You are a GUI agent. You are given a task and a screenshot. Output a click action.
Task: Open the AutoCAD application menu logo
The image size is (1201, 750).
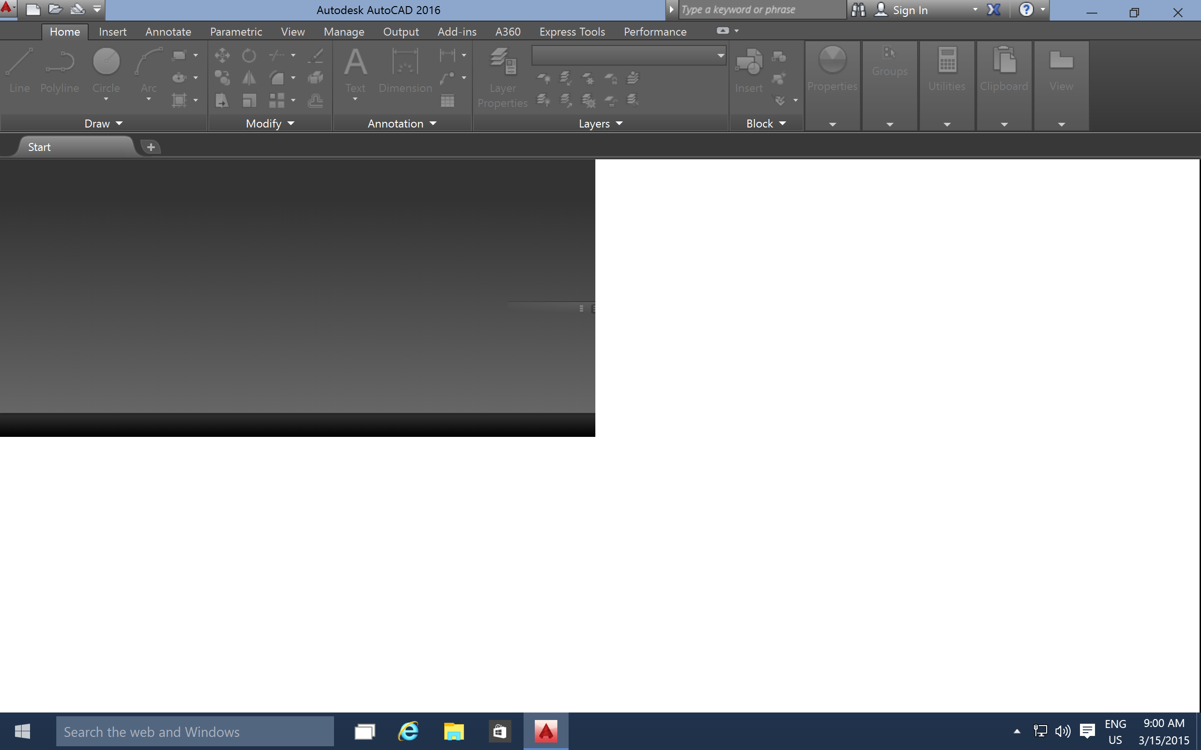pyautogui.click(x=8, y=8)
